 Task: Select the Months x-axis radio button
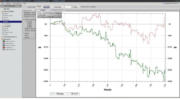[24, 38]
